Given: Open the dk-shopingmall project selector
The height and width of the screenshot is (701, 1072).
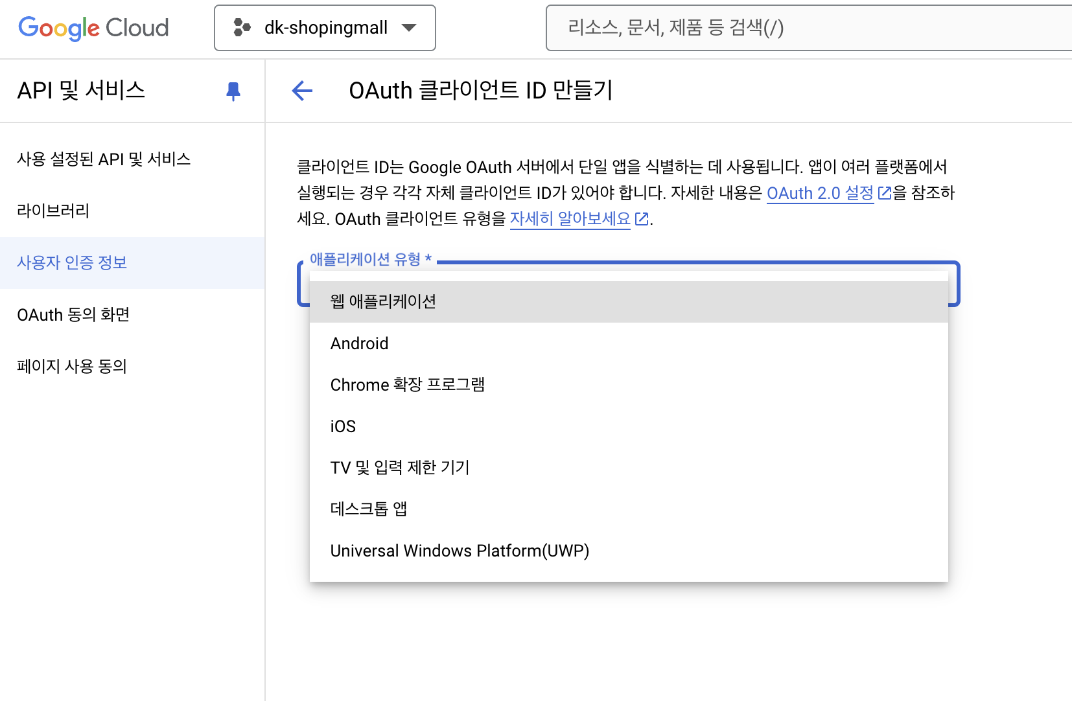Looking at the screenshot, I should tap(325, 28).
